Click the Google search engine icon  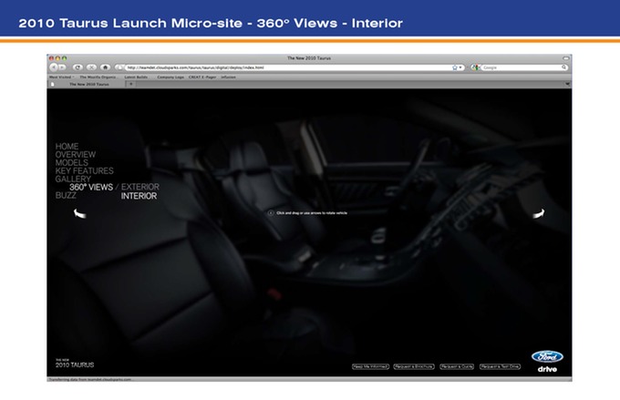click(x=475, y=67)
